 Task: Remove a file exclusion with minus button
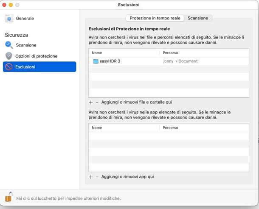pos(97,102)
